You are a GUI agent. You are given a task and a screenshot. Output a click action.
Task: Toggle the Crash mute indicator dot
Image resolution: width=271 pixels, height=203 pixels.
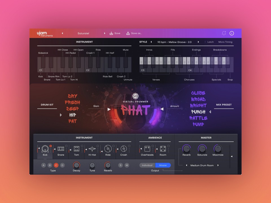[129, 146]
